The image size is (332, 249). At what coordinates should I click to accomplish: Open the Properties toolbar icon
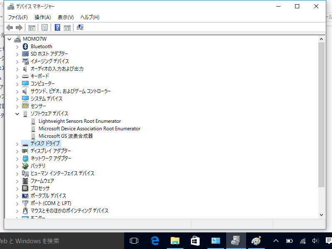click(44, 27)
